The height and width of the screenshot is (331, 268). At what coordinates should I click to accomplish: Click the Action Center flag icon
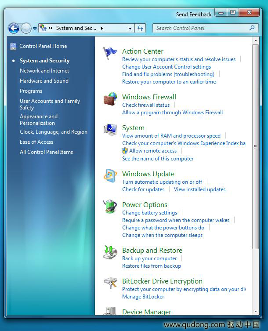coord(110,53)
